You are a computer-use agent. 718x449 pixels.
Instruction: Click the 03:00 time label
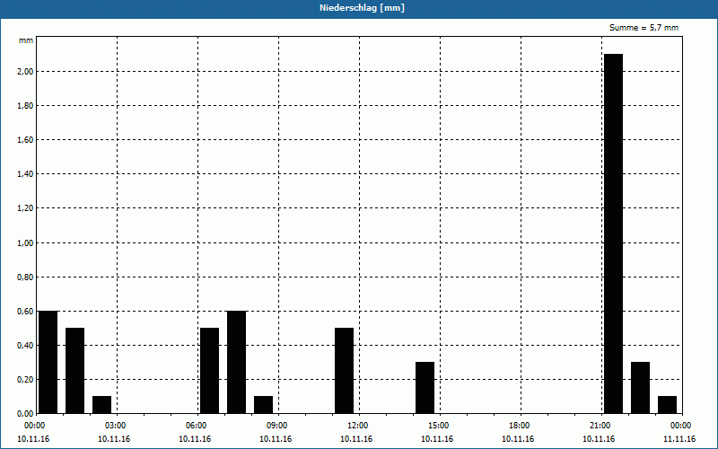coord(116,426)
